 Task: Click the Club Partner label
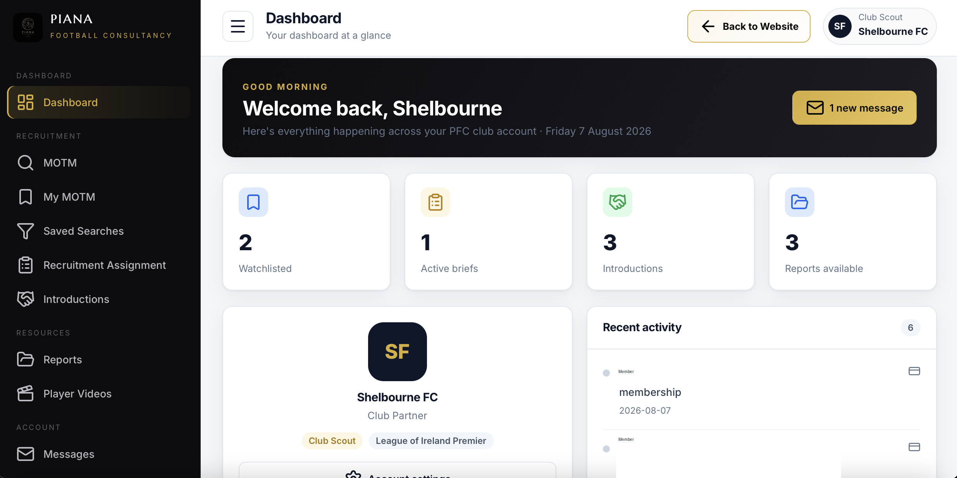click(x=397, y=416)
